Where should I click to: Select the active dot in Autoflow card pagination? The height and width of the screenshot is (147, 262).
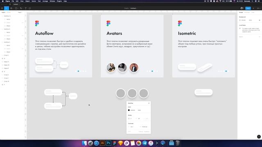point(78,71)
